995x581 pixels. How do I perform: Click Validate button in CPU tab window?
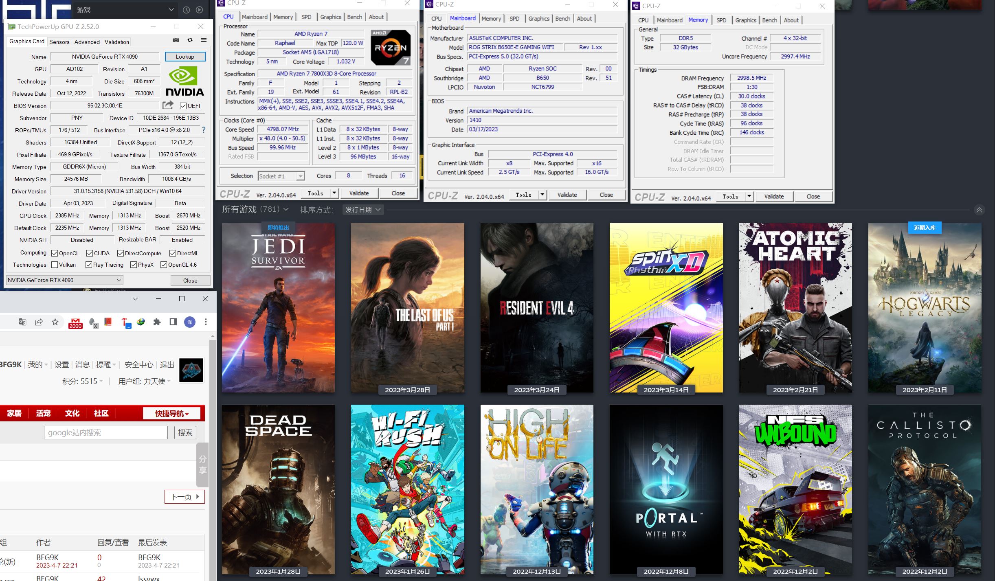tap(359, 193)
